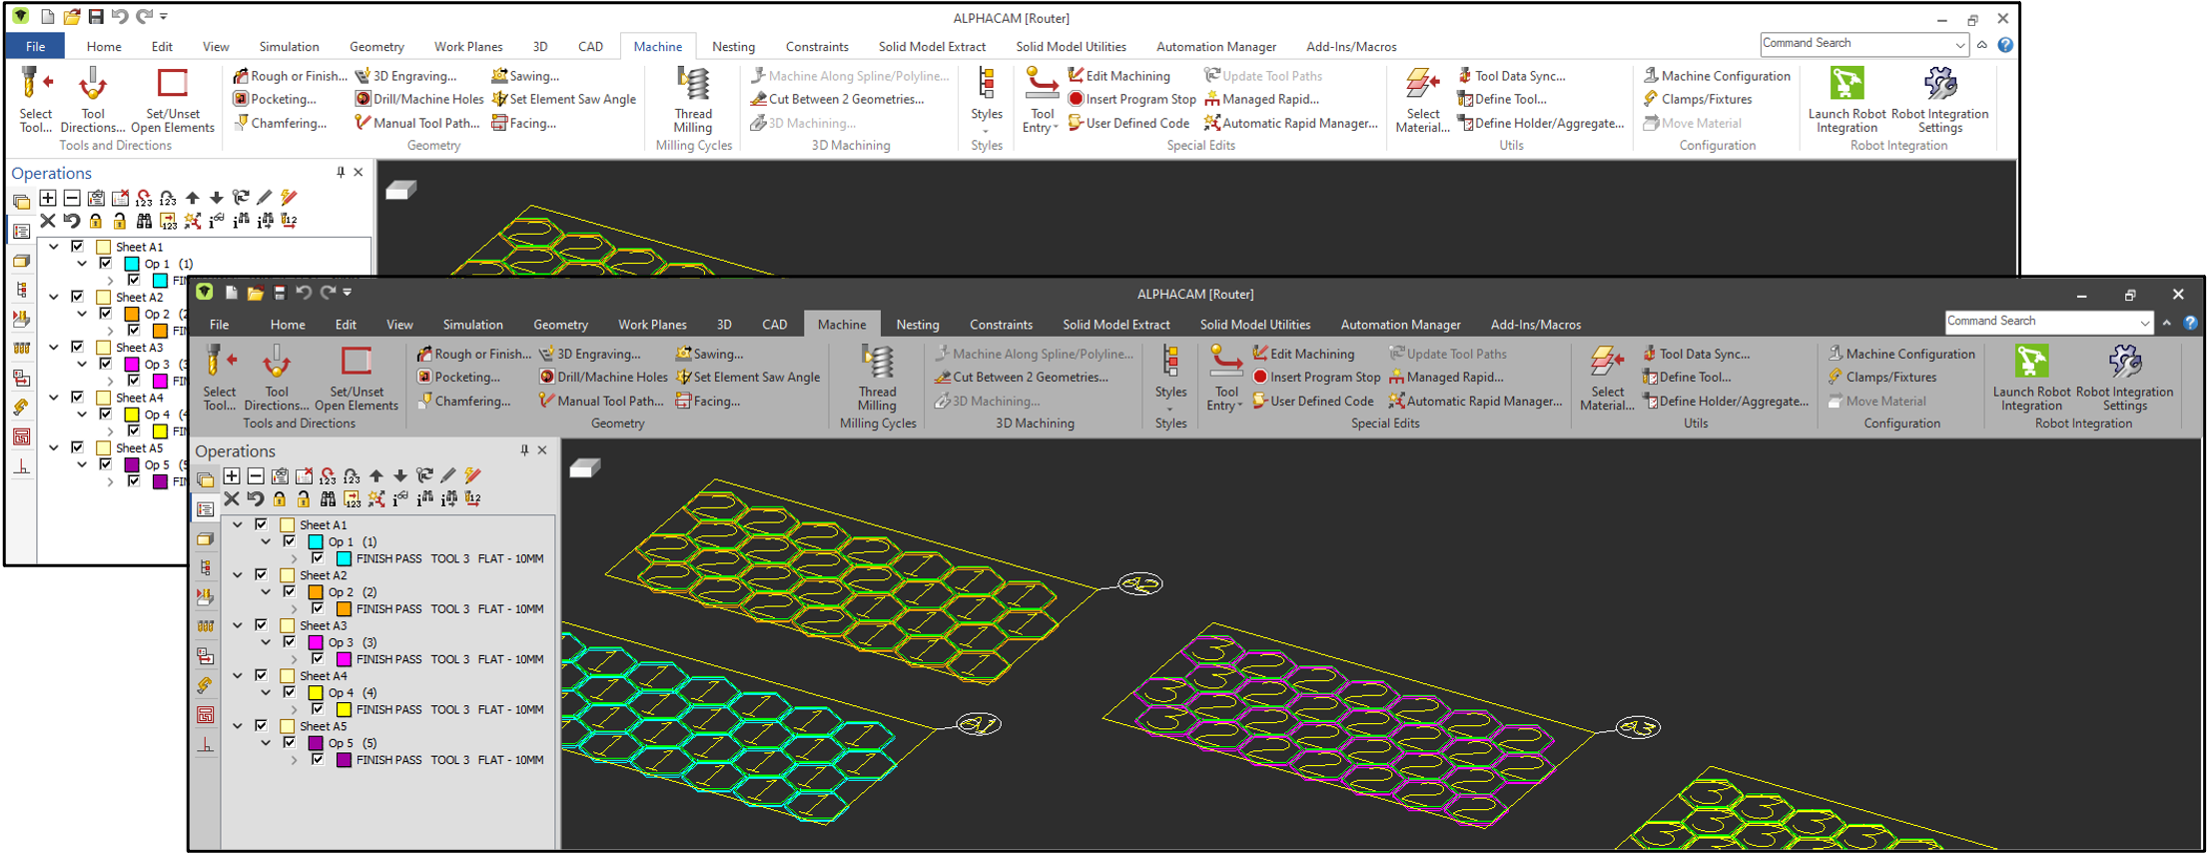Click Launch Robot Integration in back window

(x=1846, y=99)
